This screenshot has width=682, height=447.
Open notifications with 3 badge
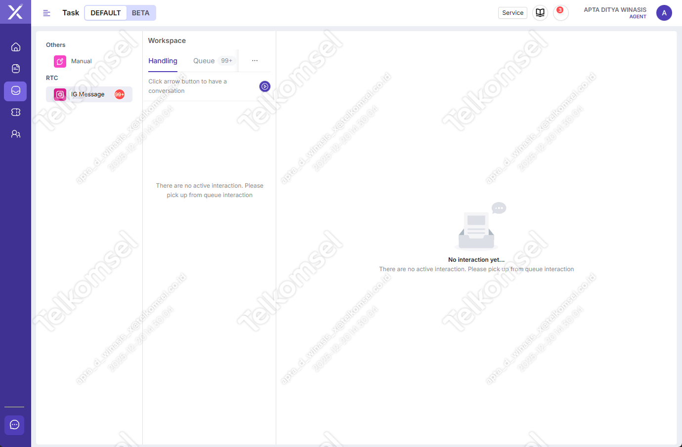560,13
